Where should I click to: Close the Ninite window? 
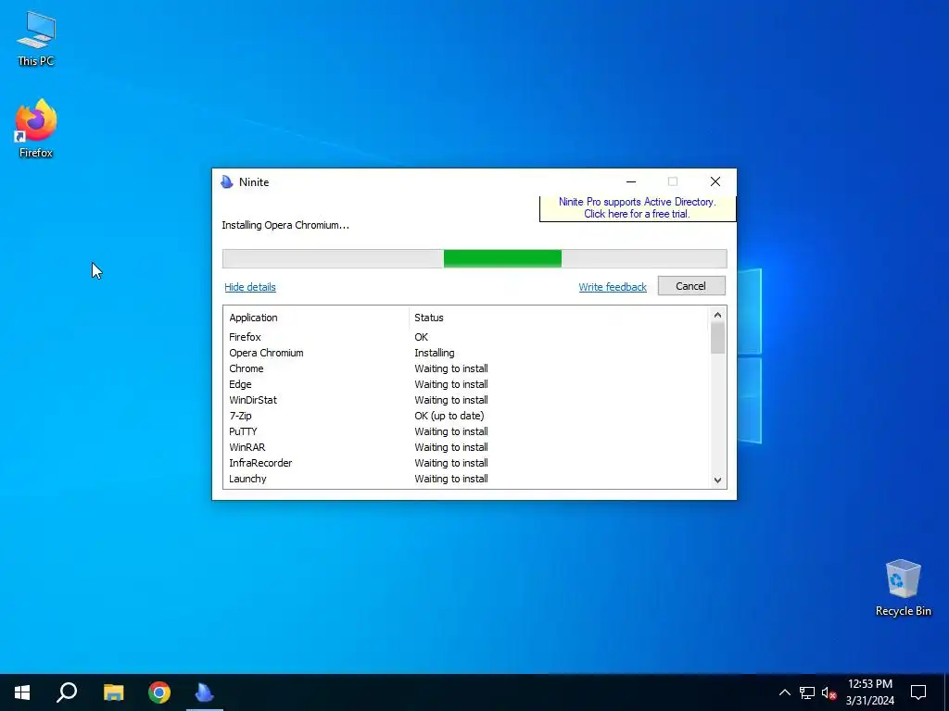coord(715,181)
